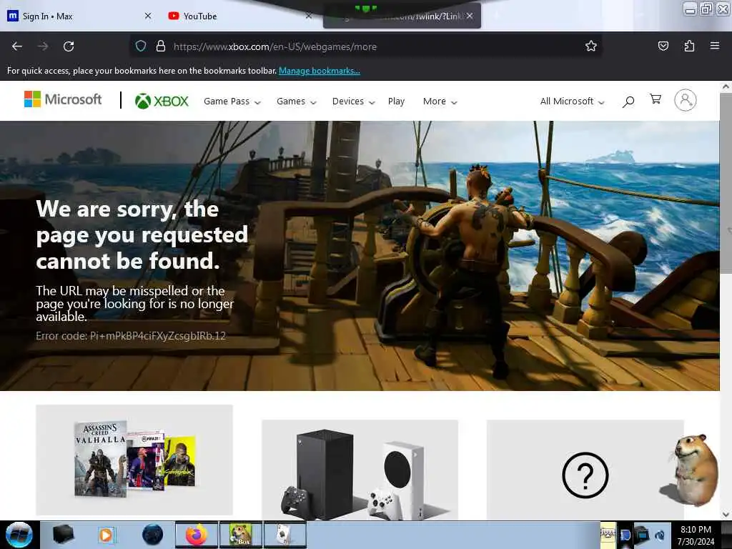Viewport: 732px width, 549px height.
Task: Close the YouTube tab
Action: (309, 16)
